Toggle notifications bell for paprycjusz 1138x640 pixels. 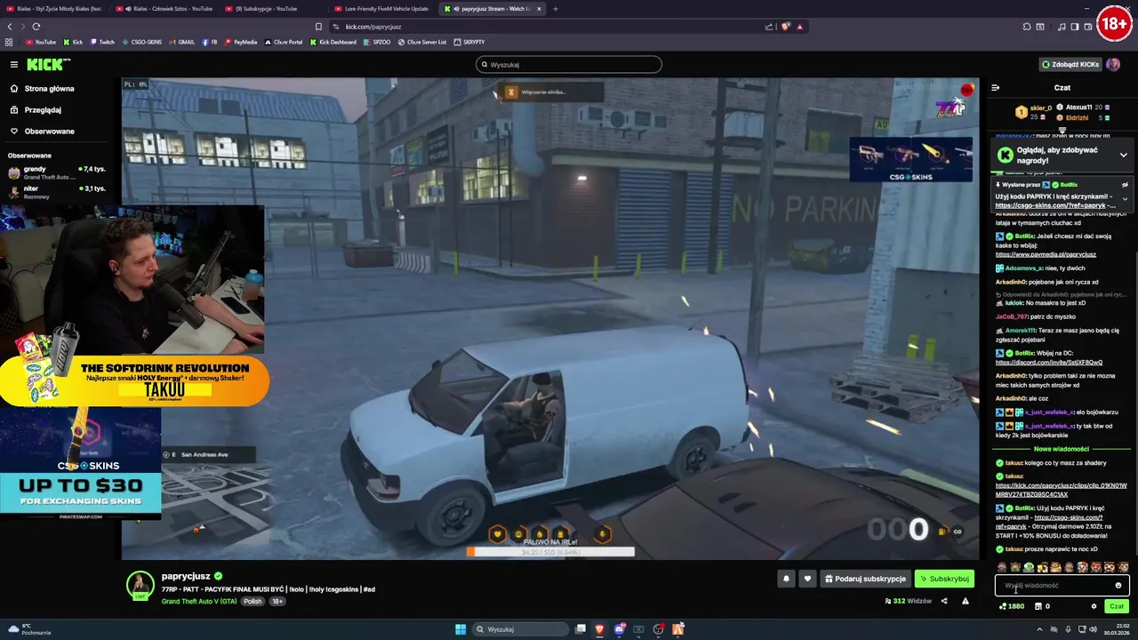[786, 579]
